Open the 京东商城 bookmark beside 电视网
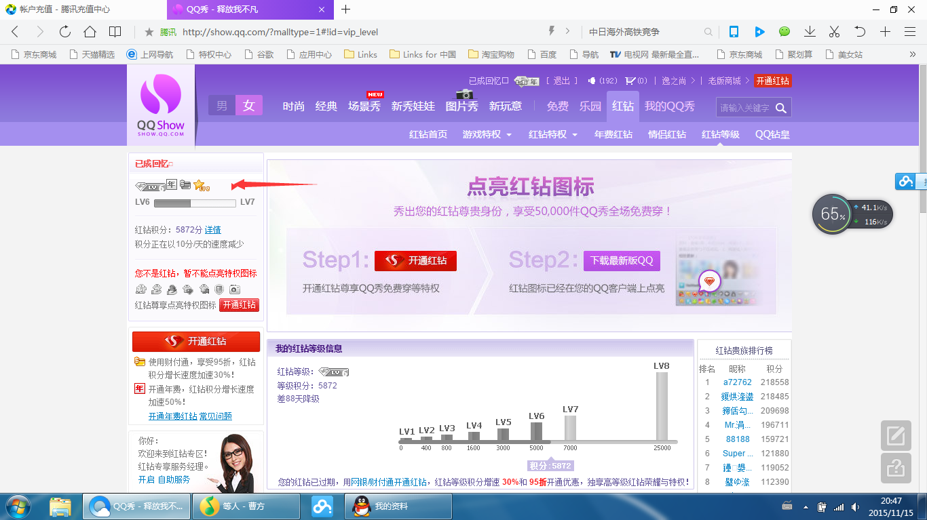927x520 pixels. [740, 54]
